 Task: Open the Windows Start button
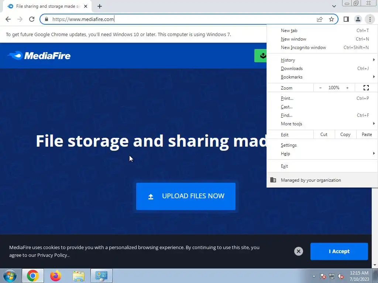click(x=10, y=276)
